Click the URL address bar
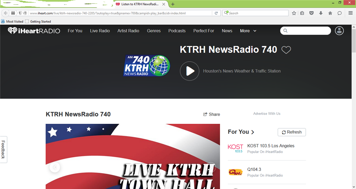 [120, 13]
